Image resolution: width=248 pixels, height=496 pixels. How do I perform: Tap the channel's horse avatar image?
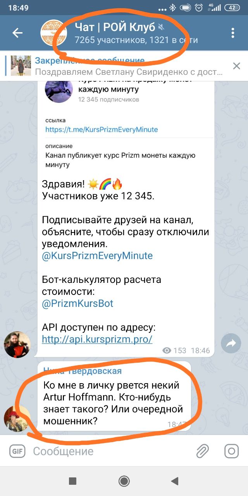click(x=59, y=89)
